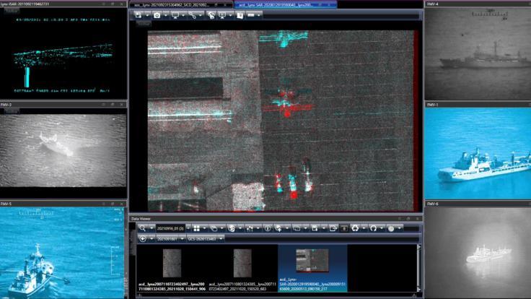Click the monitor download icon in viewer toolbar

[x=222, y=15]
